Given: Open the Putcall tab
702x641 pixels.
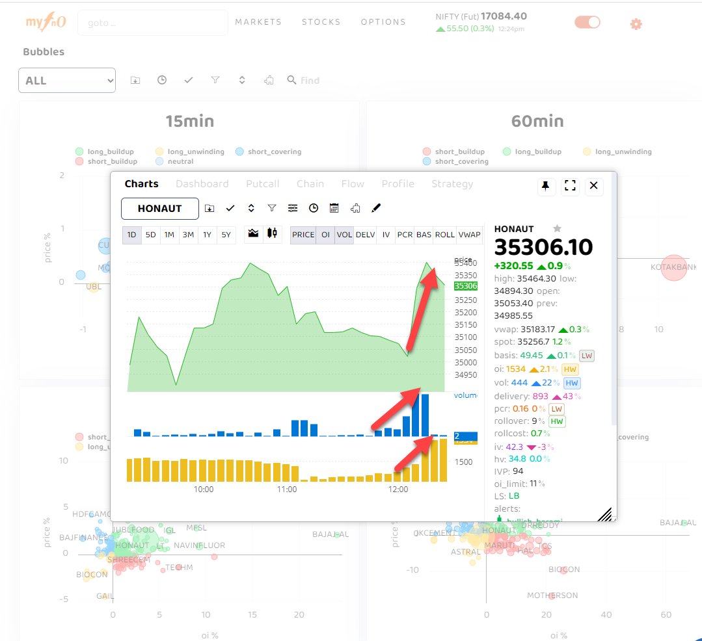Looking at the screenshot, I should pos(263,184).
